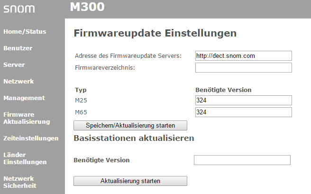Go to Länder Einstellungen

point(25,158)
